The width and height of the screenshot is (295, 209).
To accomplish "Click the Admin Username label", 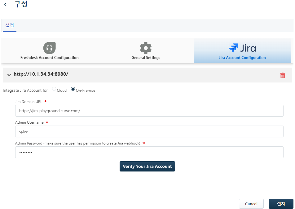I will 29,122.
